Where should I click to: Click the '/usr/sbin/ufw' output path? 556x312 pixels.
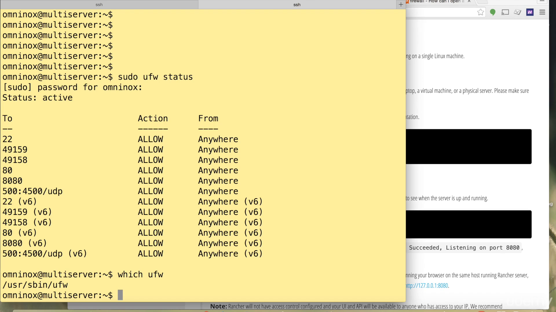[x=35, y=285]
